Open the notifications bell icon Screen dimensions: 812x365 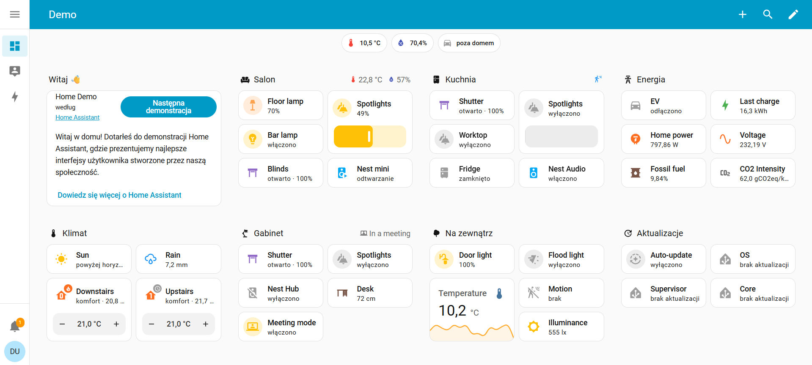15,326
